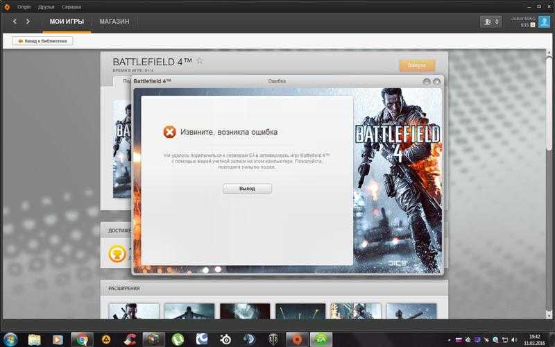Click the page vertical scrollbar
This screenshot has width=555, height=347.
click(549, 103)
